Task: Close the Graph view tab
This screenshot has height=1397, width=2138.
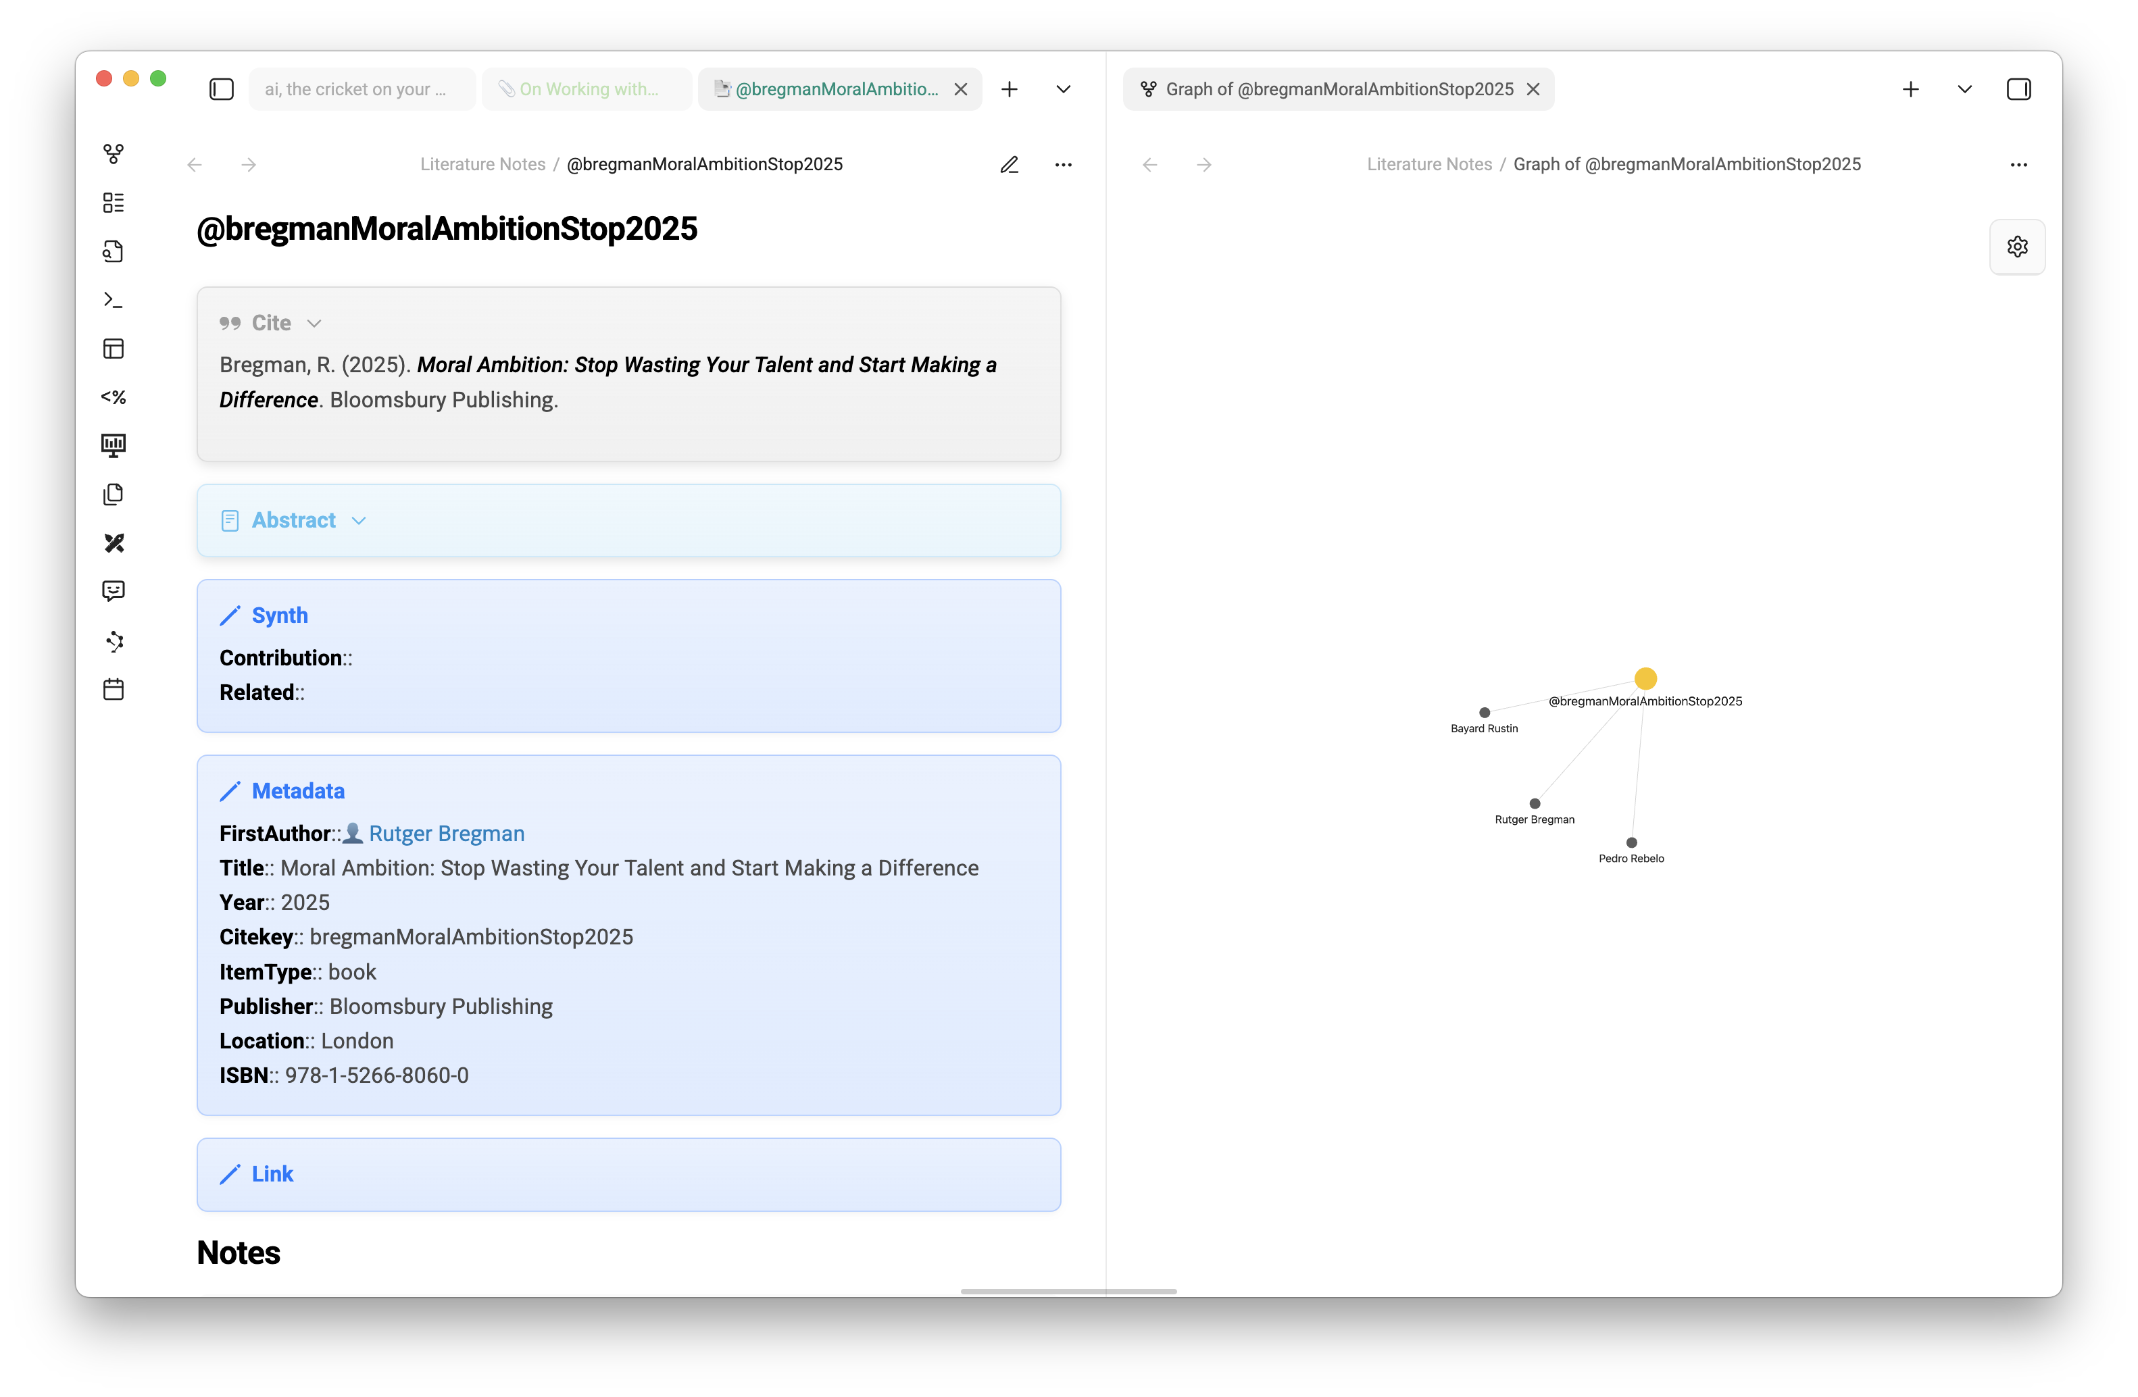Action: point(1533,89)
